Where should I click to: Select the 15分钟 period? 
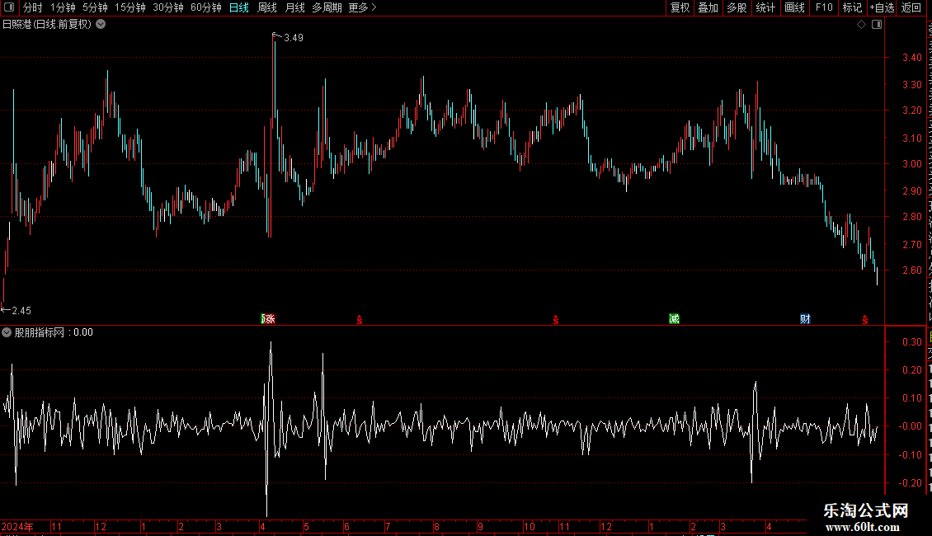point(130,7)
